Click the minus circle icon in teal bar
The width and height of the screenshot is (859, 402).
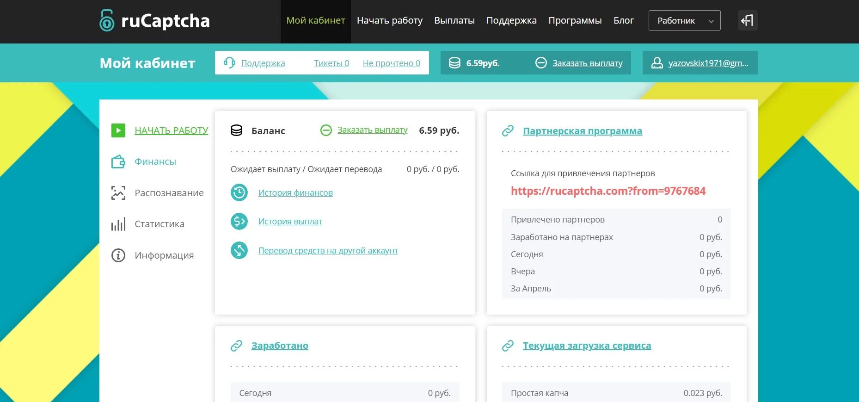(x=541, y=63)
